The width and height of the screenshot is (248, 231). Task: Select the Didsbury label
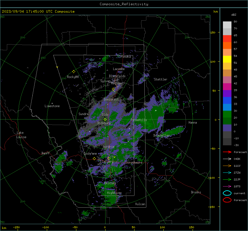click(x=104, y=123)
